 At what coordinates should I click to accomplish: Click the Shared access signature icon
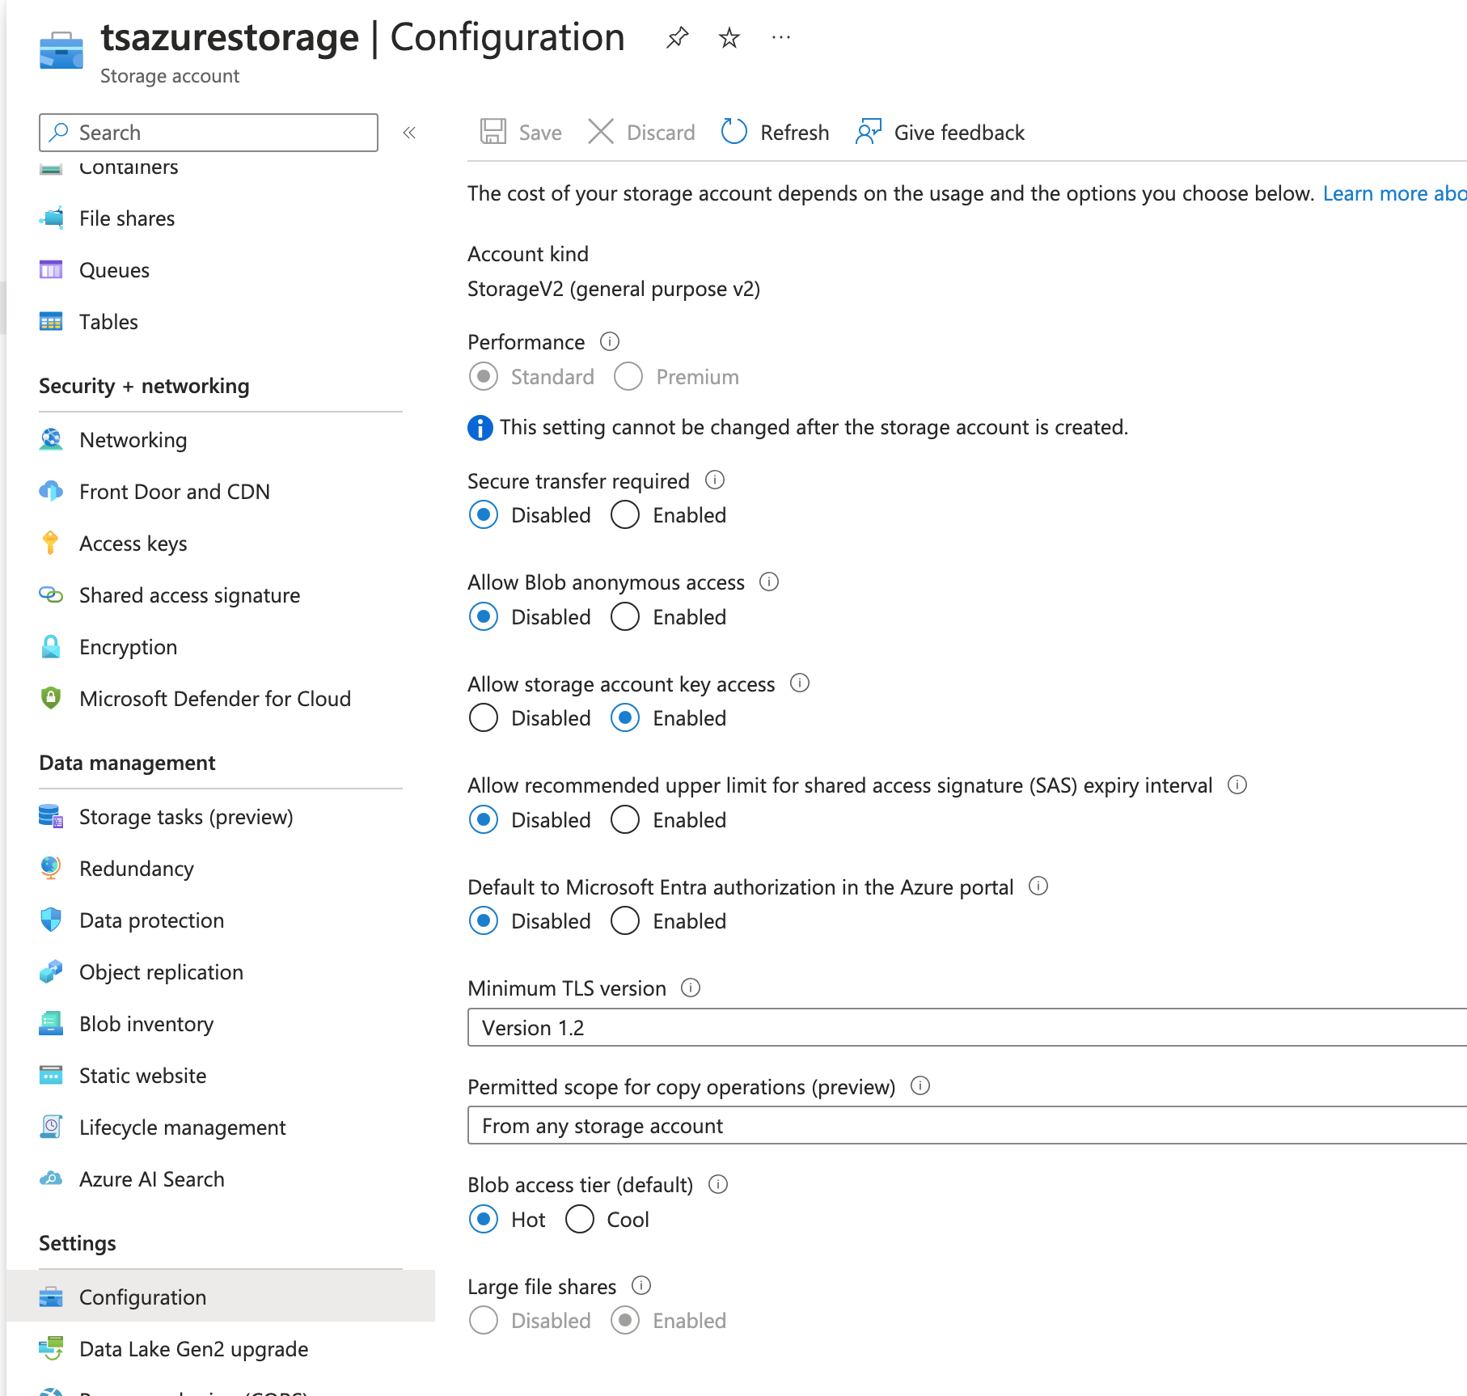pyautogui.click(x=51, y=595)
